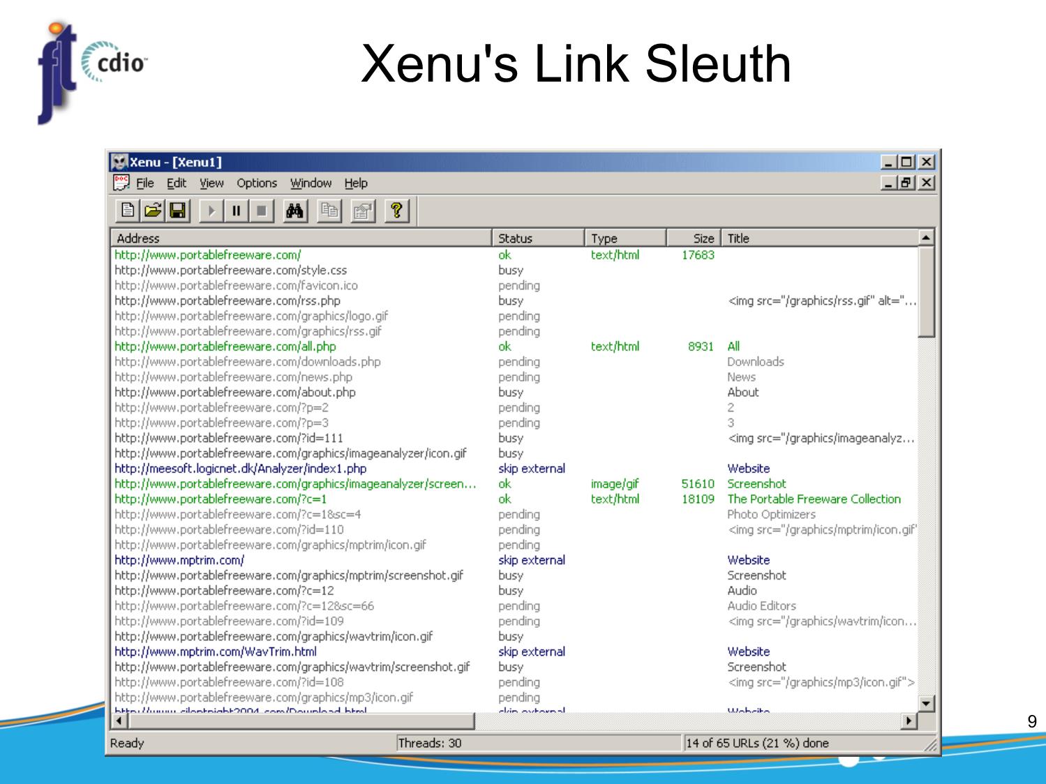Stop the link check
This screenshot has height=784, width=1046.
262,211
